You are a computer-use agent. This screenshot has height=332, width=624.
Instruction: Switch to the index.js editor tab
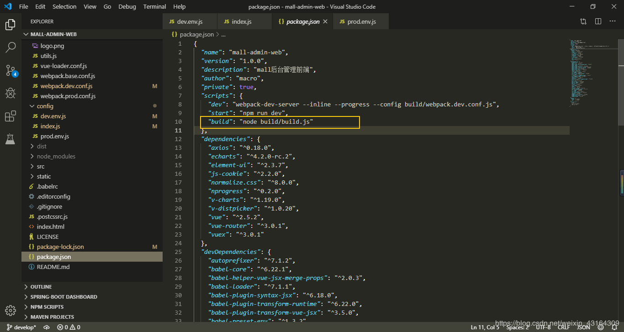(x=244, y=21)
